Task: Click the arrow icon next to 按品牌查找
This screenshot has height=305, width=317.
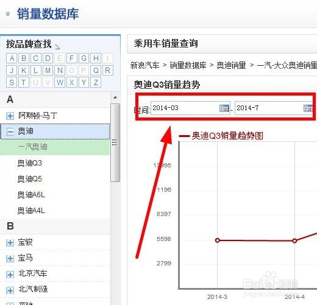Action: click(57, 47)
